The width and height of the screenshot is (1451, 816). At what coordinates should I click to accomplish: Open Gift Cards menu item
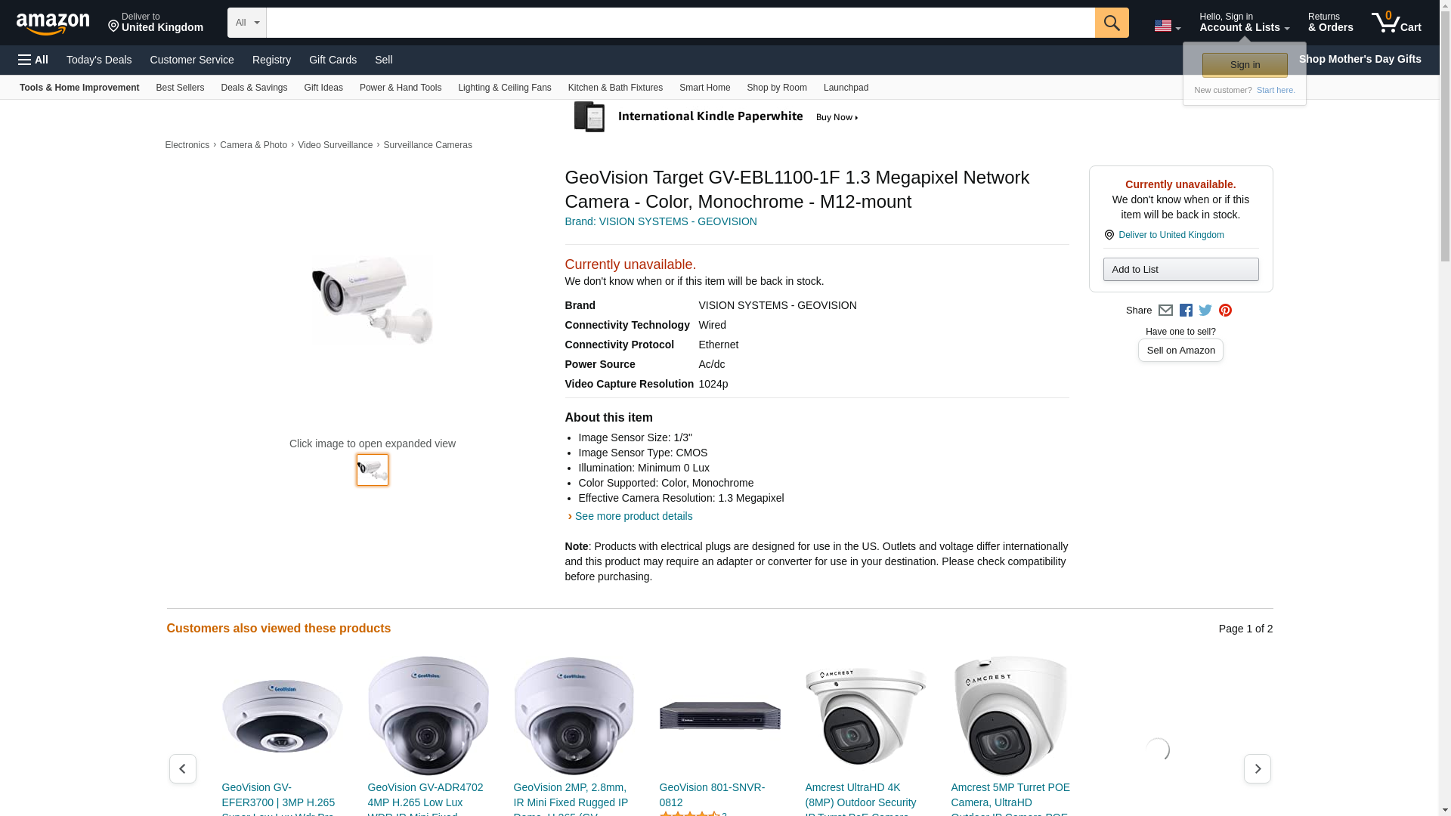(x=333, y=60)
